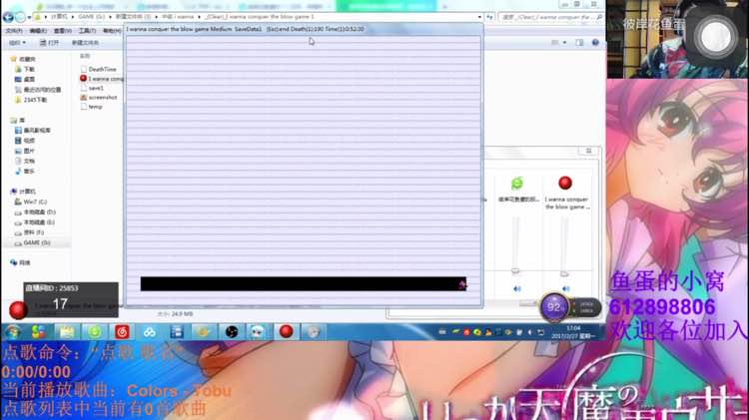This screenshot has width=749, height=420.
Task: Open the black OBS icon on taskbar
Action: pos(232,331)
